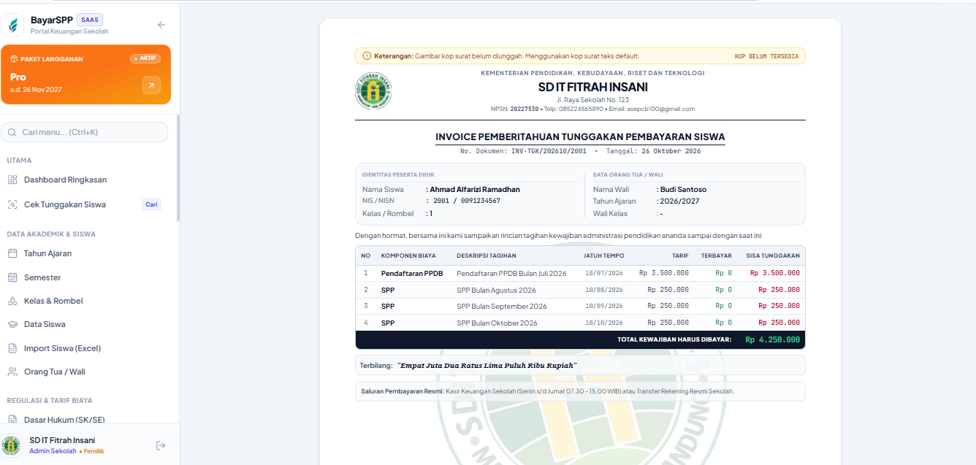Click the warning icon in Keterangan notice

367,55
